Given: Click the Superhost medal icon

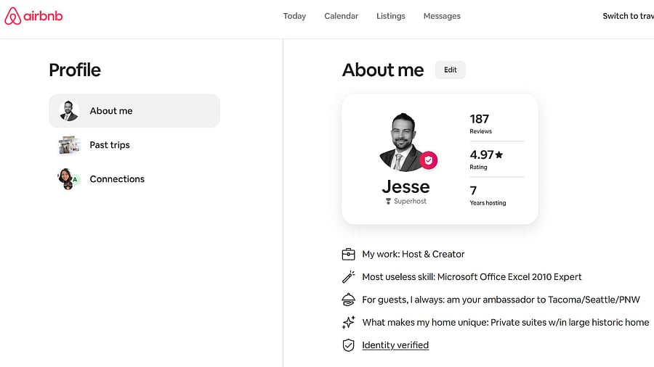Looking at the screenshot, I should [x=388, y=202].
